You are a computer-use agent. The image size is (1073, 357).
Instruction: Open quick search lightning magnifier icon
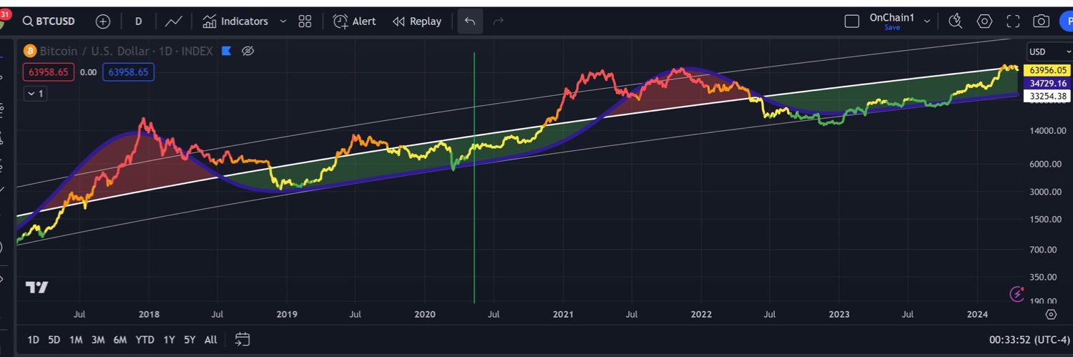[955, 21]
